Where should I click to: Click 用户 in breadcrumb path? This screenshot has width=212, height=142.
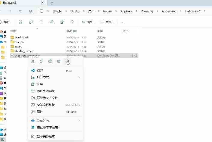point(91,11)
